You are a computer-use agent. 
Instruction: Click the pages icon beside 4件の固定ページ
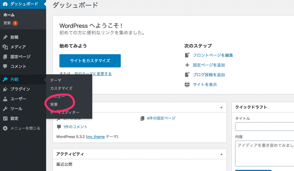click(x=142, y=118)
